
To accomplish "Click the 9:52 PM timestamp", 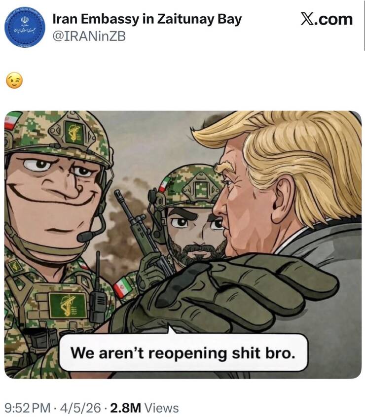I will (28, 408).
